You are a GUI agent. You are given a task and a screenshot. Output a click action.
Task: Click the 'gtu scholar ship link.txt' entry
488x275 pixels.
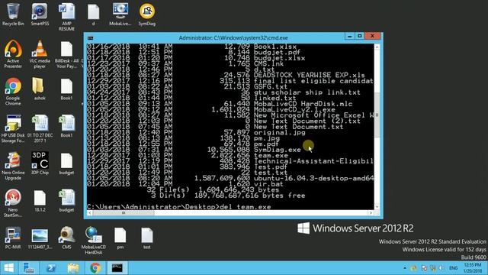pos(307,92)
